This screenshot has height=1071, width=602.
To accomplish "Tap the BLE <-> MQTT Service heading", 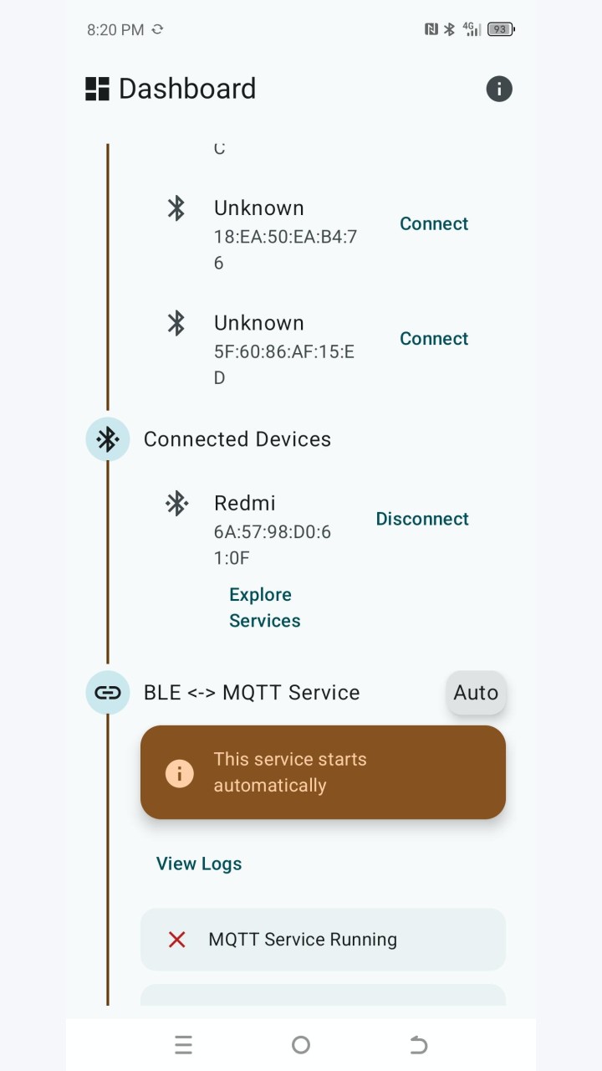I will pos(252,693).
